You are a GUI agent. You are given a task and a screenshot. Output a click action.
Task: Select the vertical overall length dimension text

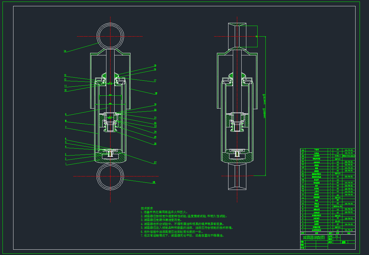(x=264, y=106)
